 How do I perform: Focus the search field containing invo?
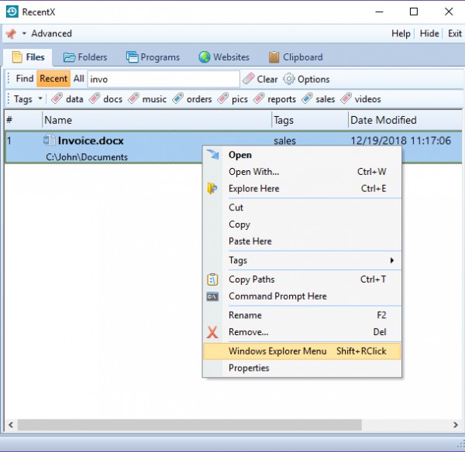coord(164,79)
